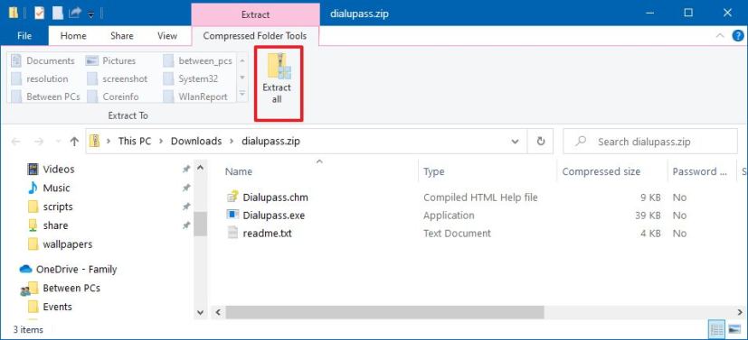Image resolution: width=748 pixels, height=340 pixels.
Task: Choose screenshot folder as extract destination
Action: click(x=118, y=79)
